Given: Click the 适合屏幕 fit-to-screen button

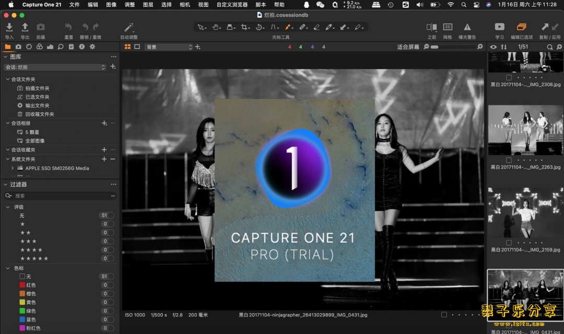Looking at the screenshot, I should point(408,47).
